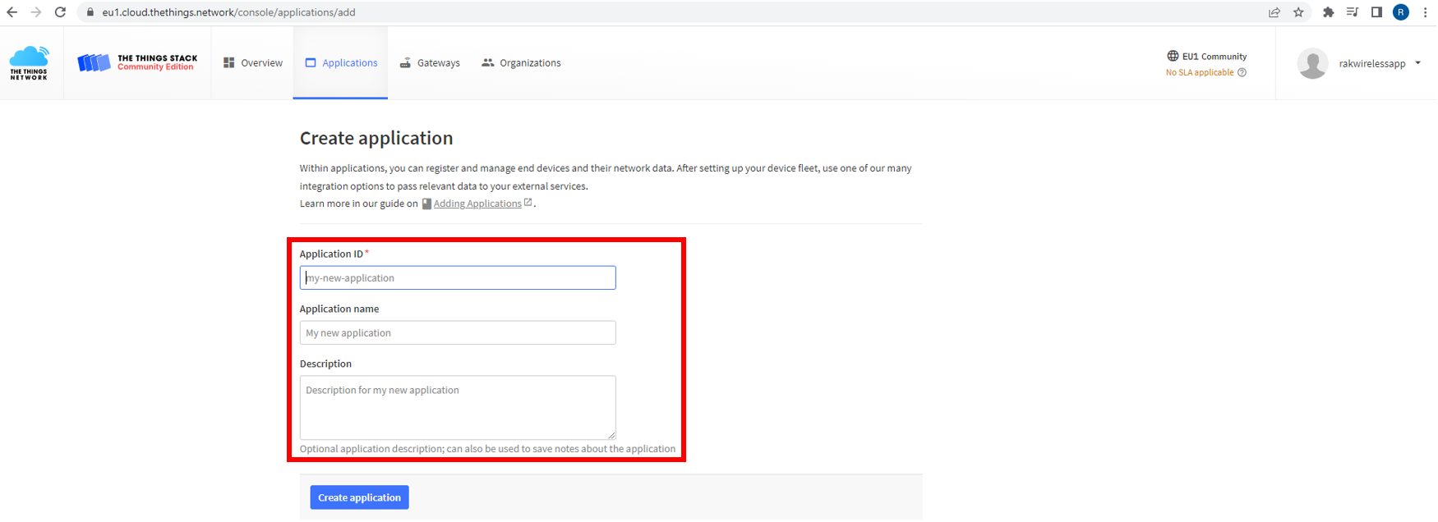1438x522 pixels.
Task: Open the media control playlist icon
Action: [x=1353, y=12]
